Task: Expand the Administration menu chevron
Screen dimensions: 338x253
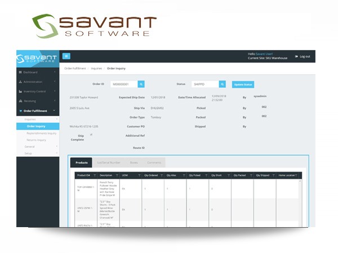Action: [x=55, y=82]
